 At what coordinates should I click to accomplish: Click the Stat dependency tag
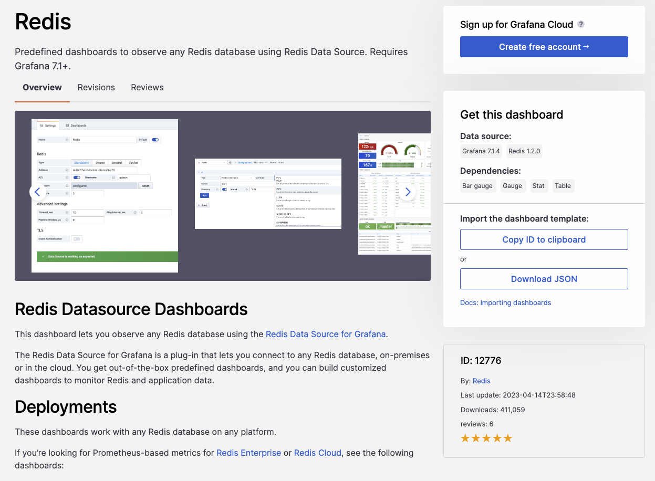[x=538, y=186]
